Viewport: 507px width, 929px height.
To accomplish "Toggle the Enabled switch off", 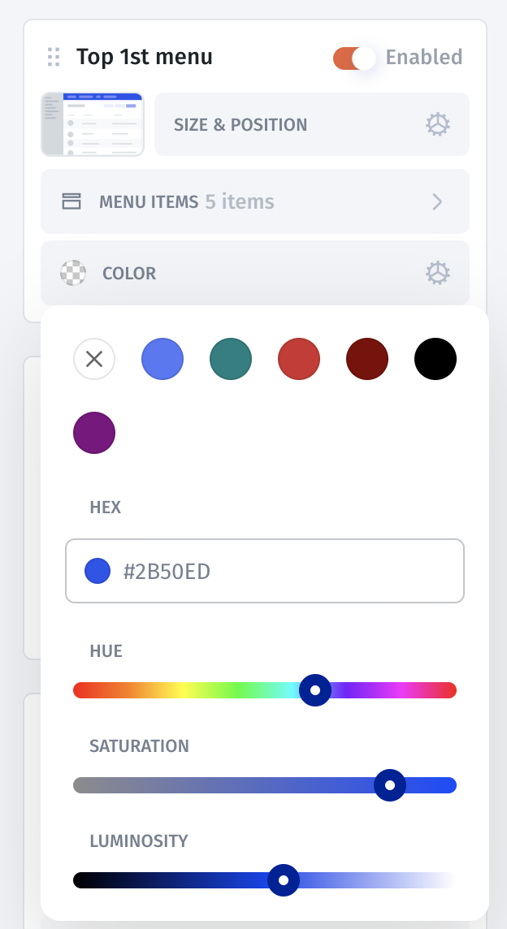I will coord(354,58).
